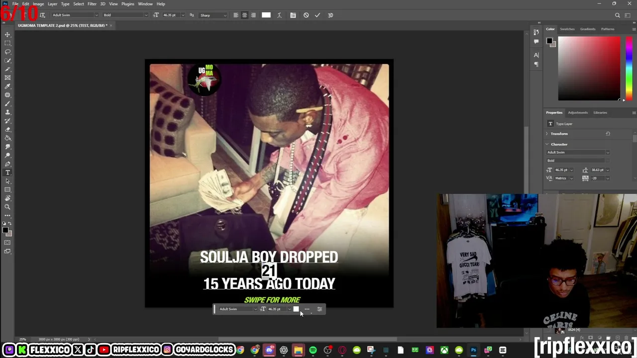Image resolution: width=637 pixels, height=358 pixels.
Task: Right align the text
Action: 253,15
